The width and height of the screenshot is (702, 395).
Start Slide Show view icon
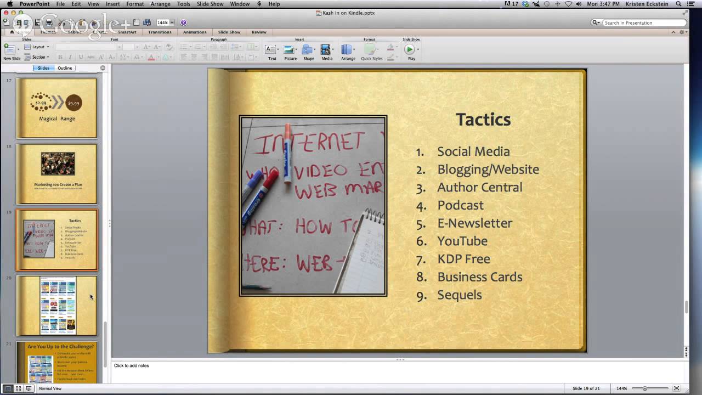click(x=29, y=388)
